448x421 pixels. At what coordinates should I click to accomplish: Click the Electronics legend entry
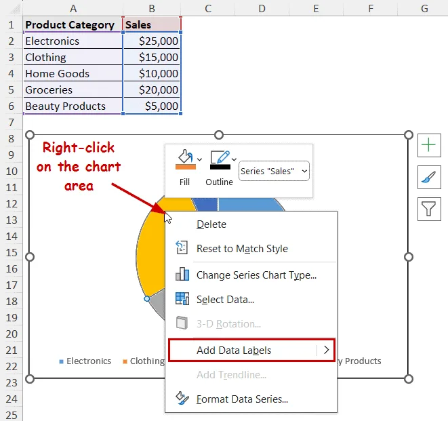tap(85, 361)
